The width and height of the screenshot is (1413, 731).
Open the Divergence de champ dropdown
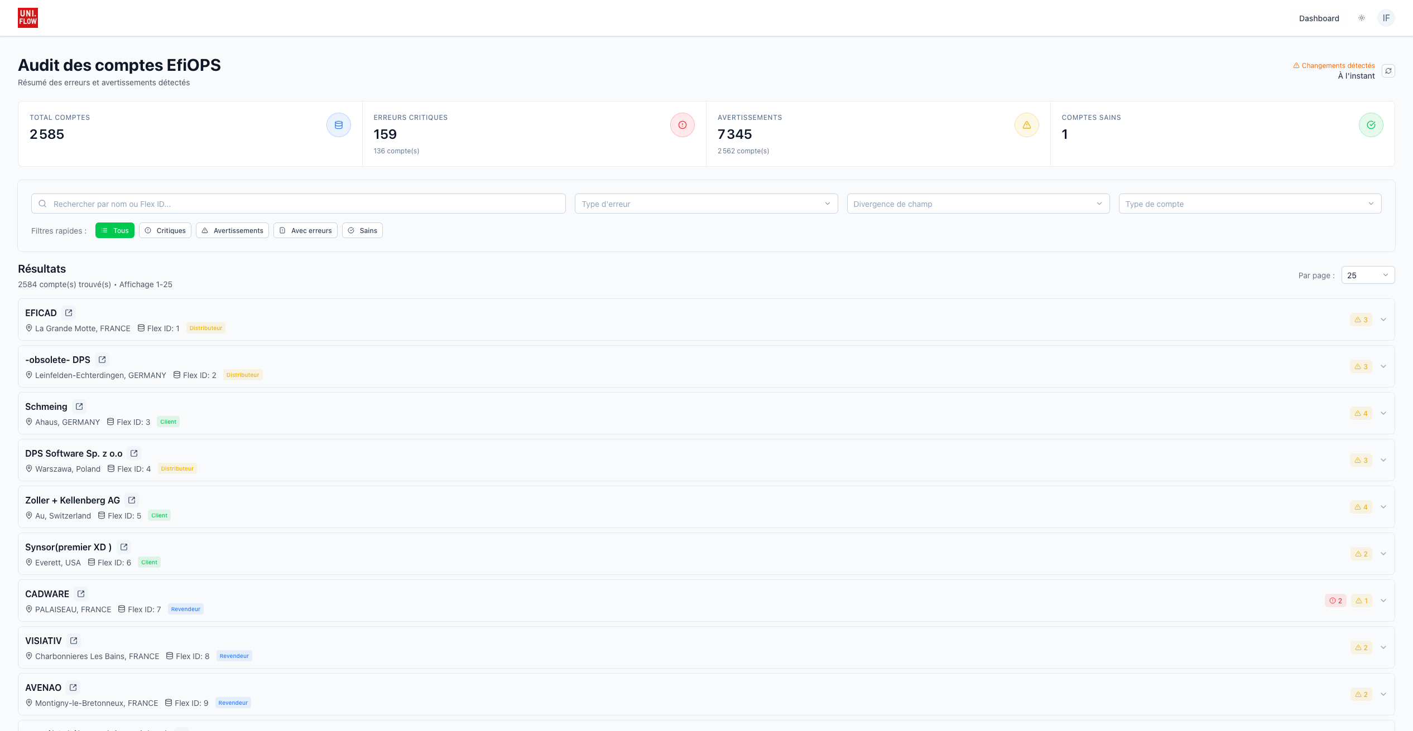pyautogui.click(x=978, y=204)
